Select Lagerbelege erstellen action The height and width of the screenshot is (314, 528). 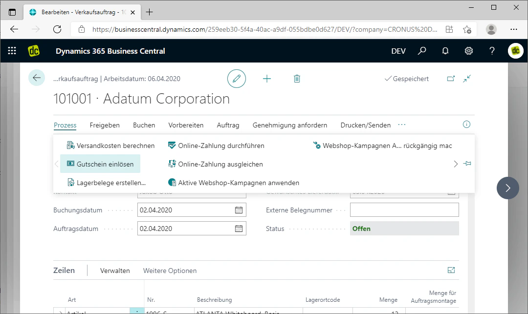[107, 183]
